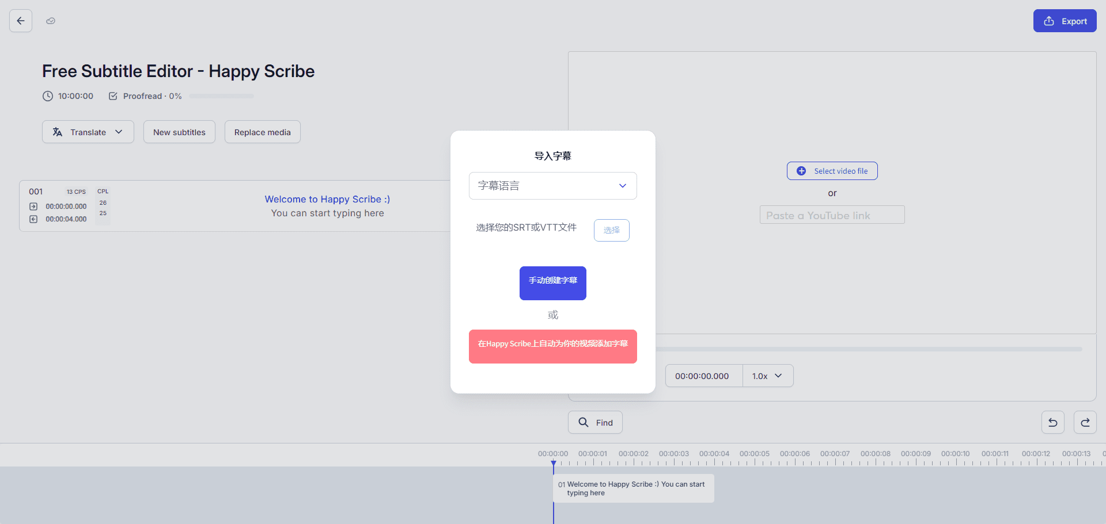Click subtitle number 001
This screenshot has width=1106, height=524.
point(36,192)
